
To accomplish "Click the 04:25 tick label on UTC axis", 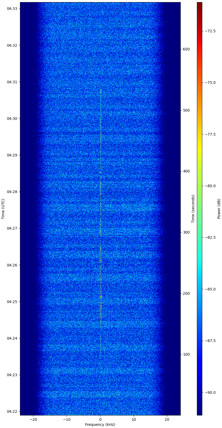I will [x=11, y=302].
